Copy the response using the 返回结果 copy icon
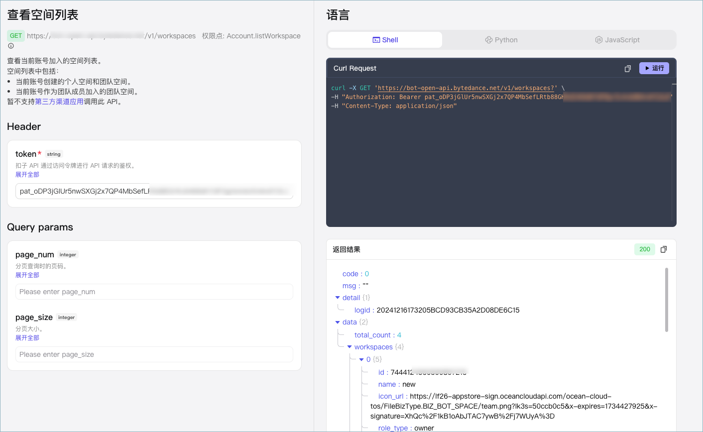 (x=664, y=249)
